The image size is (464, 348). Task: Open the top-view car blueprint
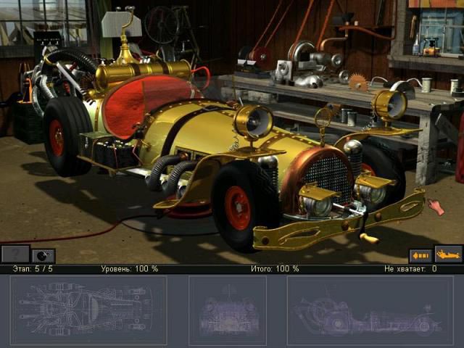pyautogui.click(x=88, y=310)
